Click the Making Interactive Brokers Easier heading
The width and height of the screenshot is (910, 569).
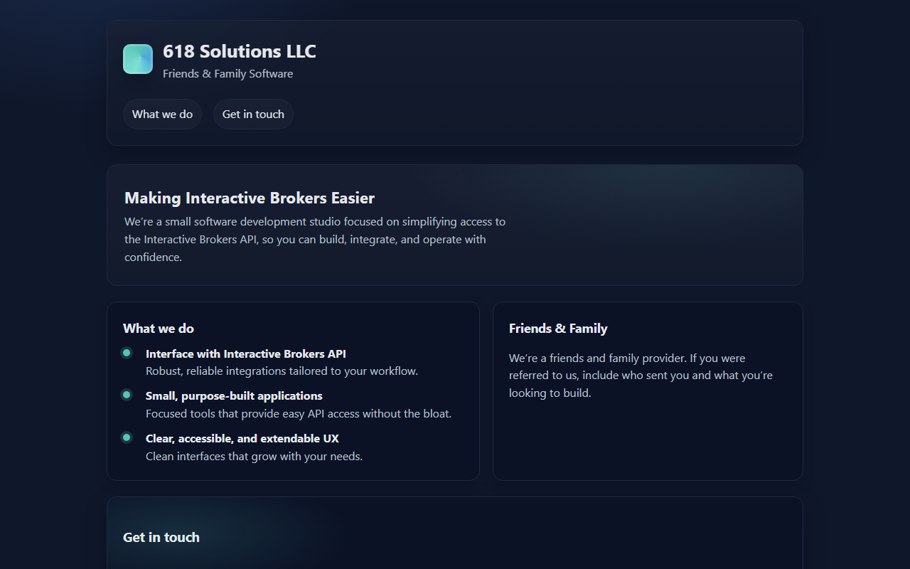(x=250, y=198)
